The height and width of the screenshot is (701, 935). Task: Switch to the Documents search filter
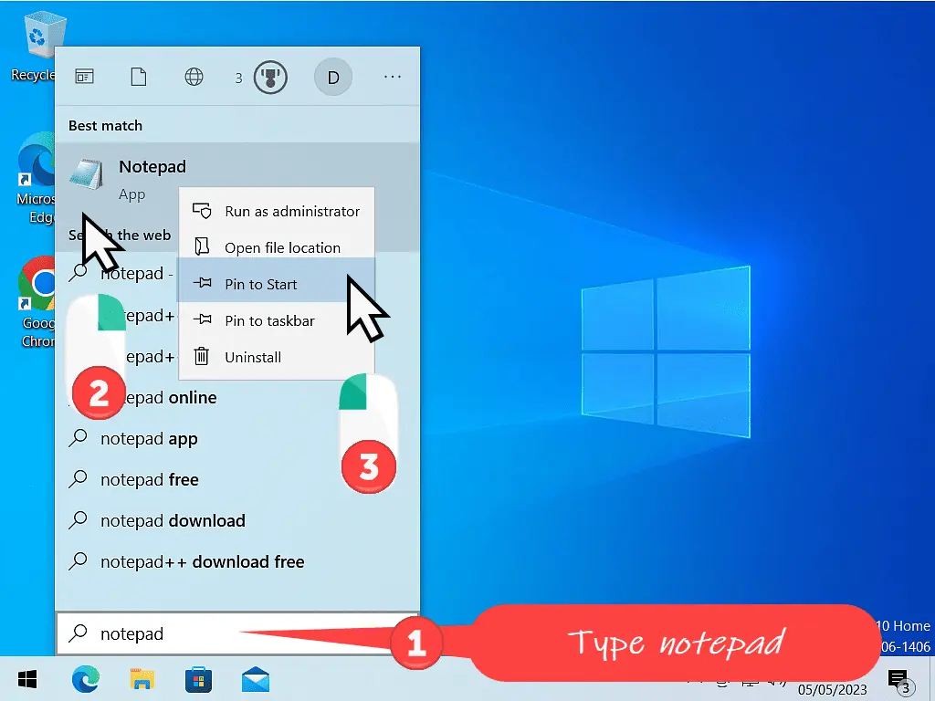[x=139, y=77]
